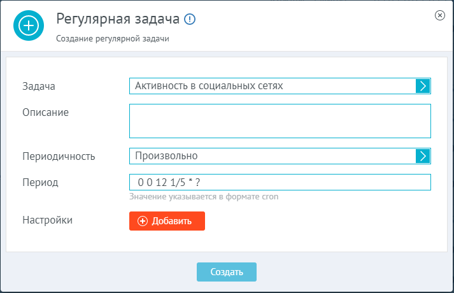Screen dimensions: 454x293
Task: Click the info icon beside Регулярная задача
Action: tap(190, 19)
